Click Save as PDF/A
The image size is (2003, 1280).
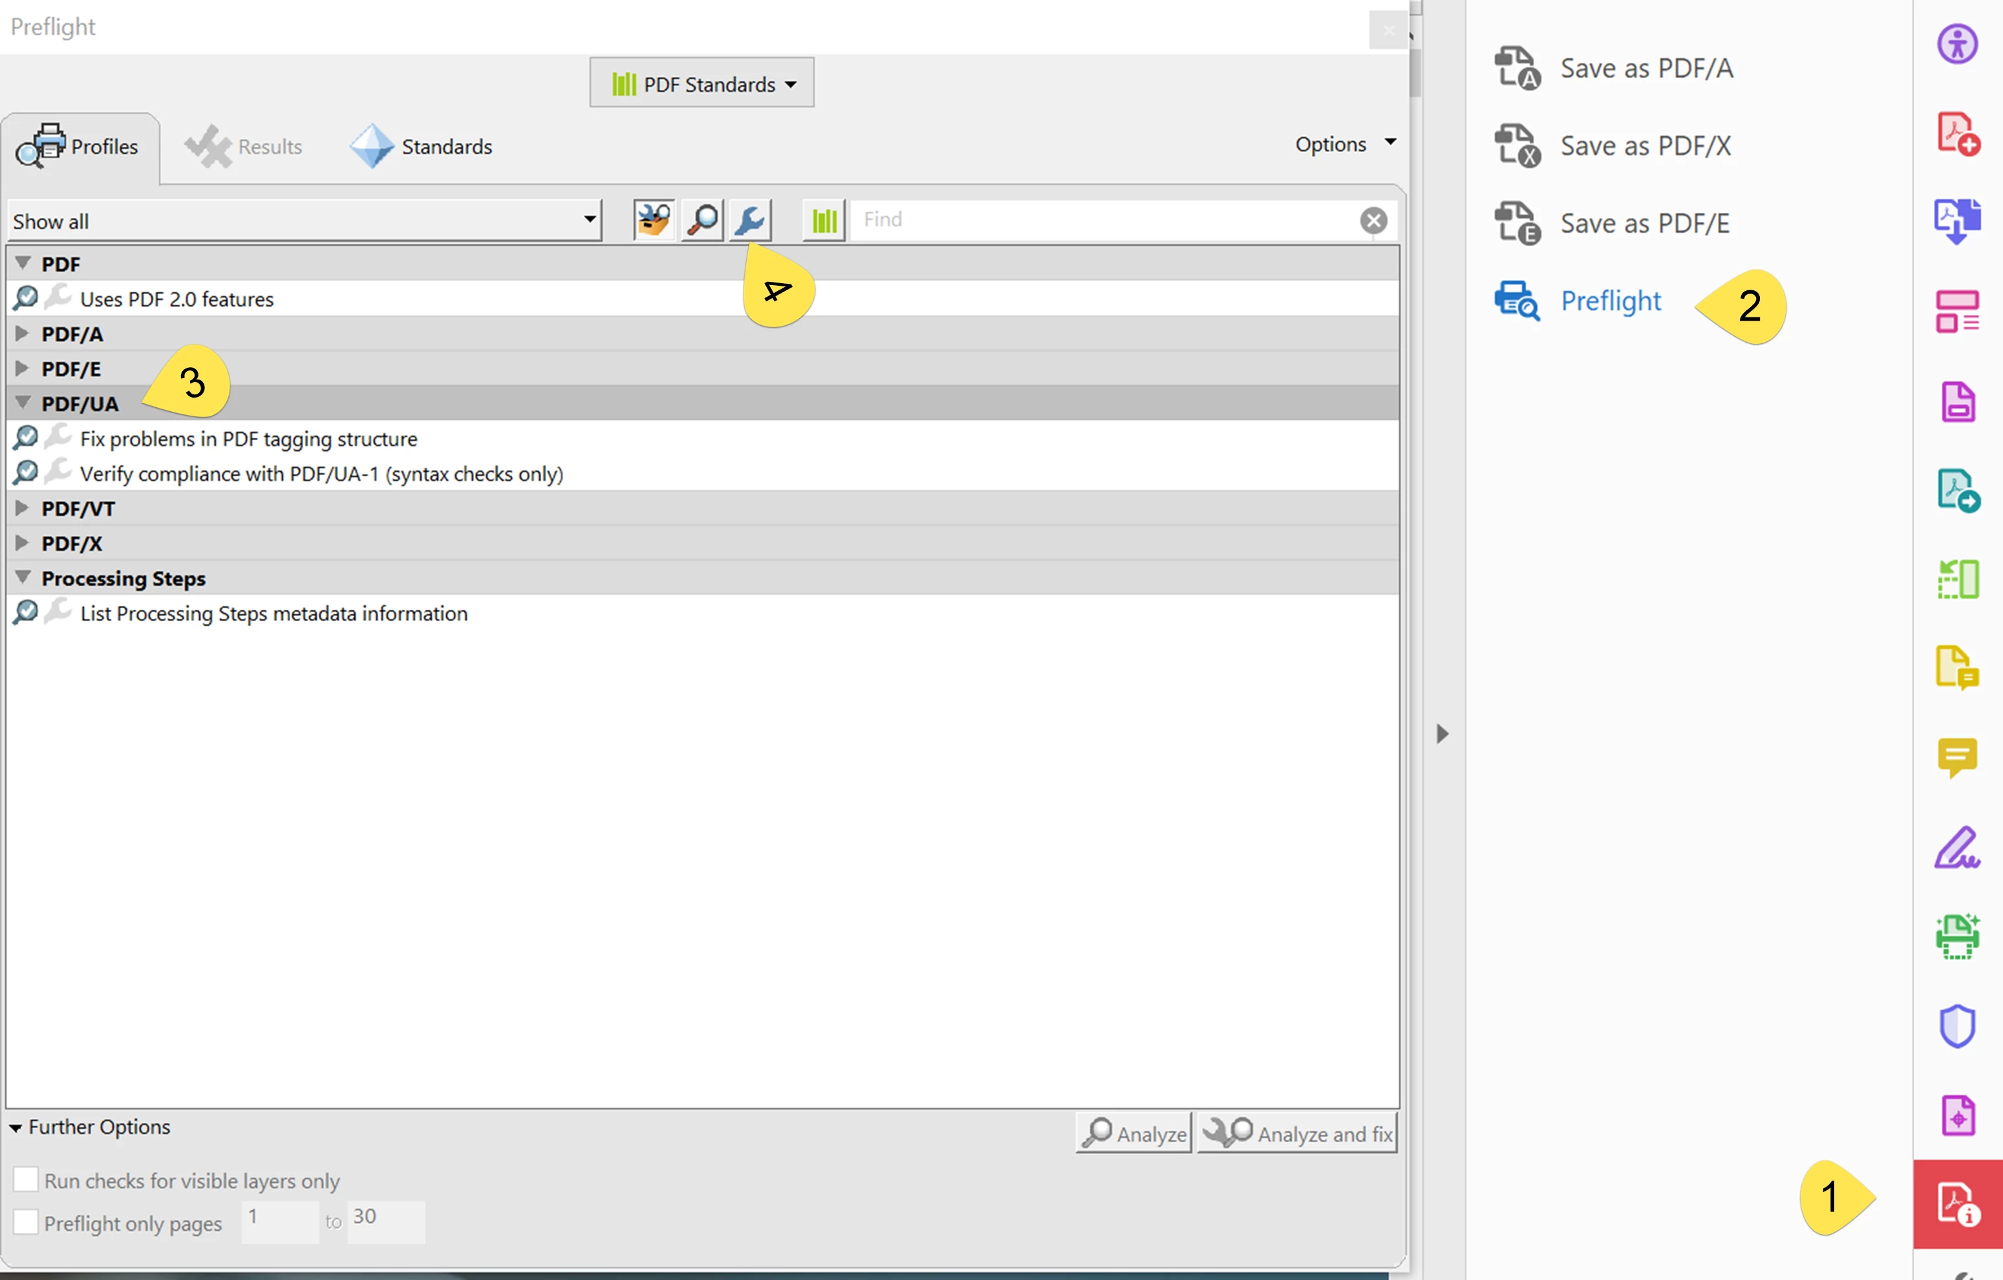point(1645,68)
